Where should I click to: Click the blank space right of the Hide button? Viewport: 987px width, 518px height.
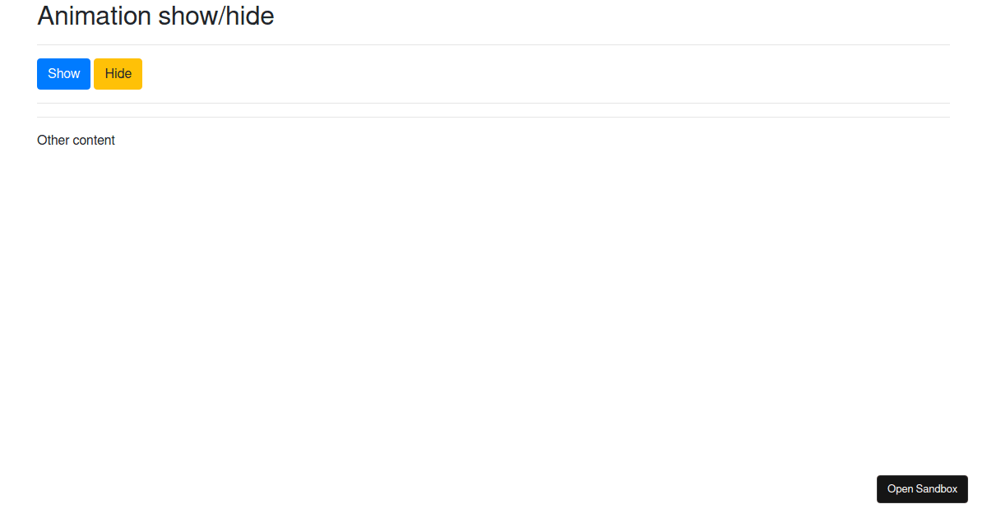point(543,74)
